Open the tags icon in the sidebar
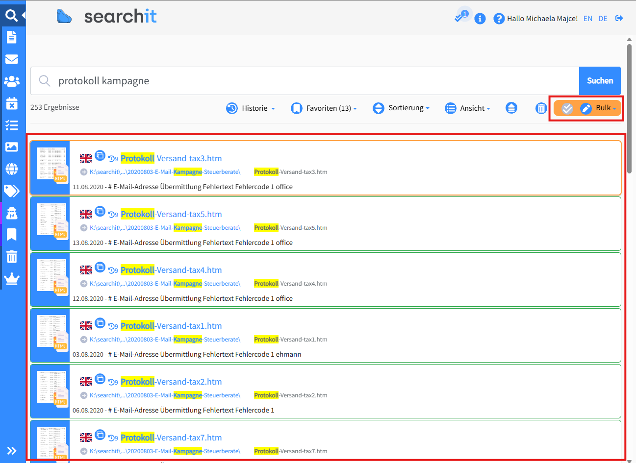This screenshot has width=636, height=463. (x=12, y=191)
